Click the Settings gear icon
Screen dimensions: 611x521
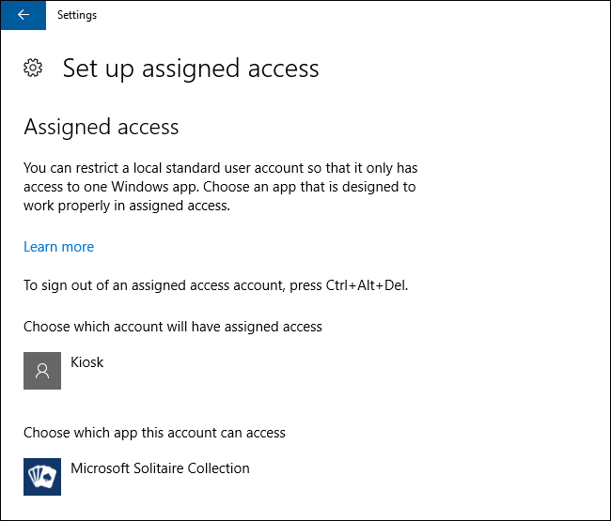coord(33,68)
